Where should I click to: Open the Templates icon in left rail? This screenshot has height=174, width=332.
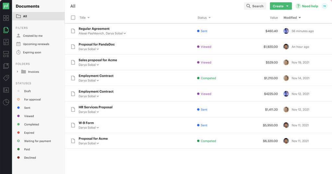coord(6,42)
